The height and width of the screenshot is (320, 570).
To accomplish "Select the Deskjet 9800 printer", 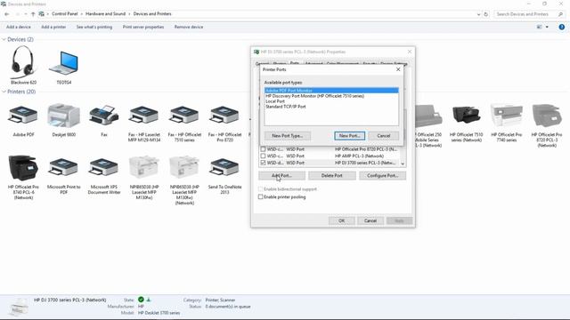I will 63,121.
